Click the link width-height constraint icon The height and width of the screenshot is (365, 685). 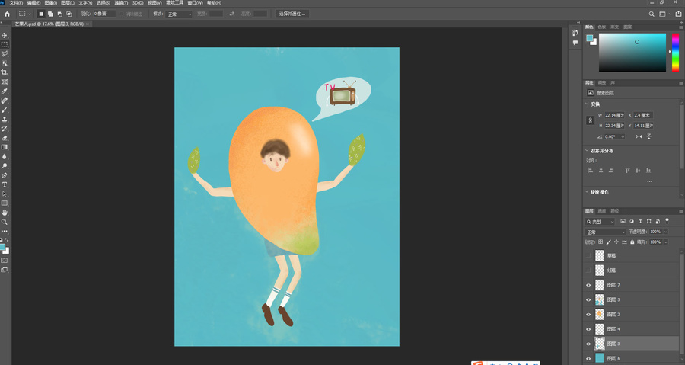tap(590, 120)
